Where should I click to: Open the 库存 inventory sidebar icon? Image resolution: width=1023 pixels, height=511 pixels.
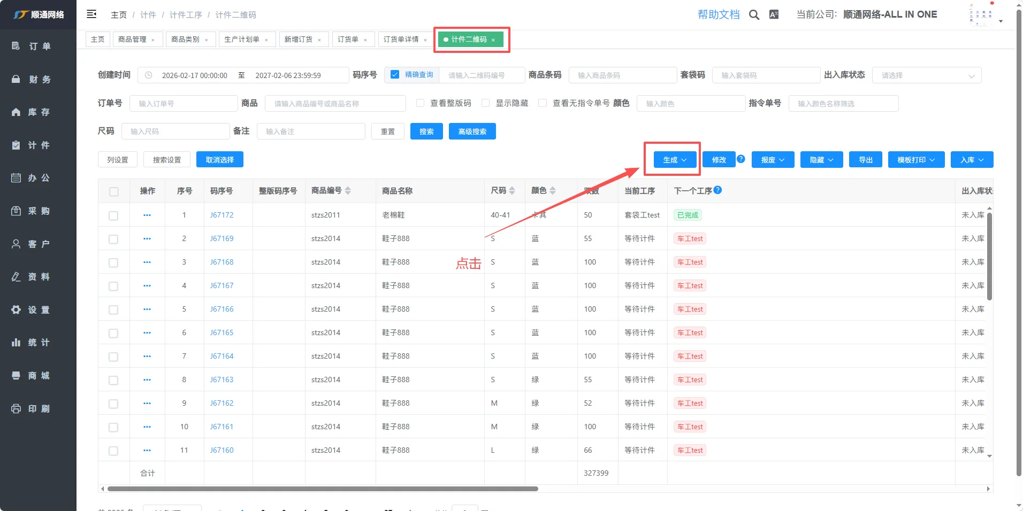coord(16,112)
